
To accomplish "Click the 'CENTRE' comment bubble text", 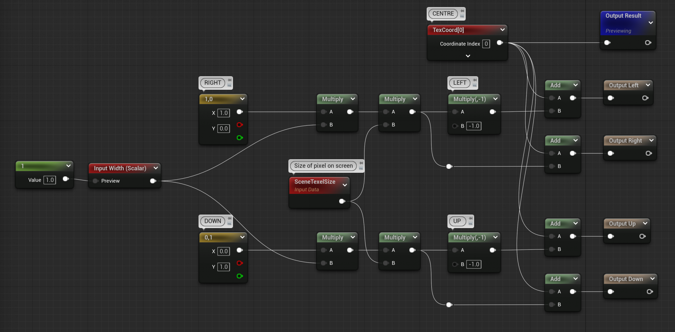I will [443, 14].
